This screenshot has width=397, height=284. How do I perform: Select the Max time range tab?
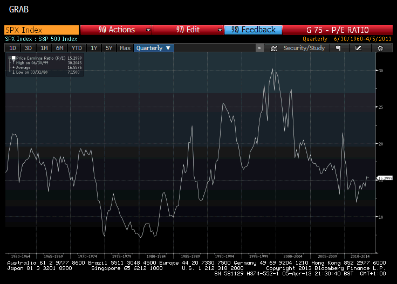125,48
